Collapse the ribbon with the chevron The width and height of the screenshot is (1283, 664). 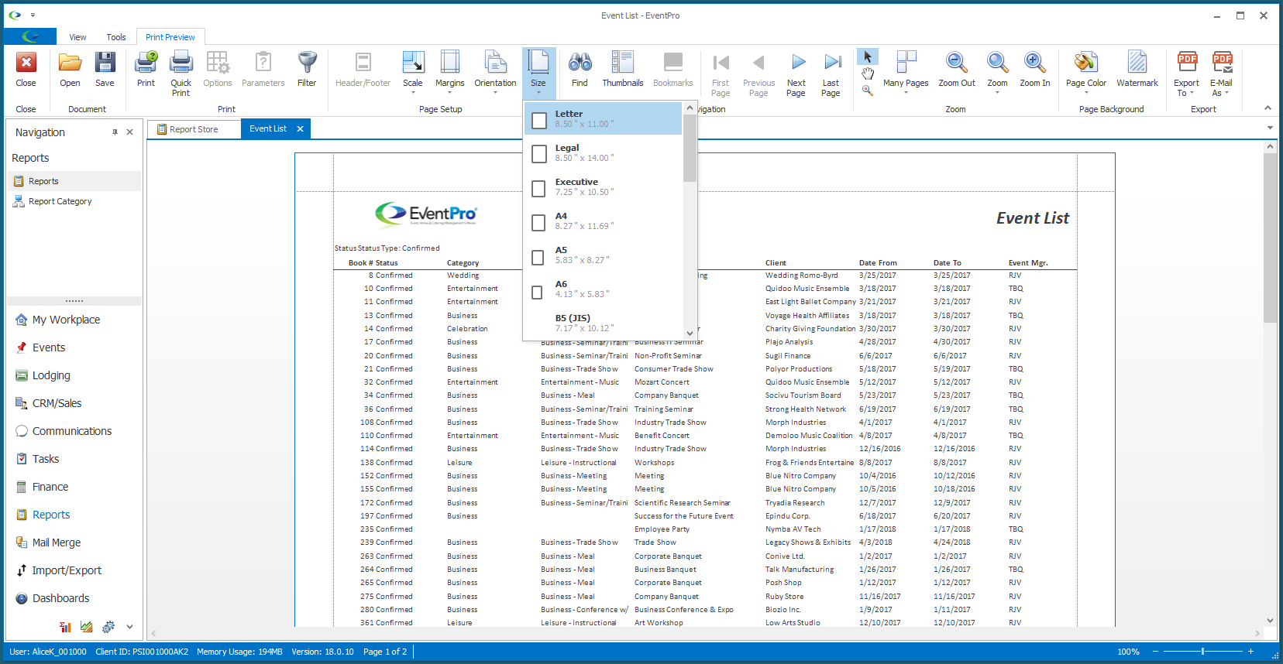click(x=1268, y=108)
